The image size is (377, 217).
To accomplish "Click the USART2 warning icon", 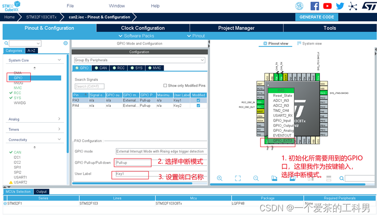I will click(11, 183).
